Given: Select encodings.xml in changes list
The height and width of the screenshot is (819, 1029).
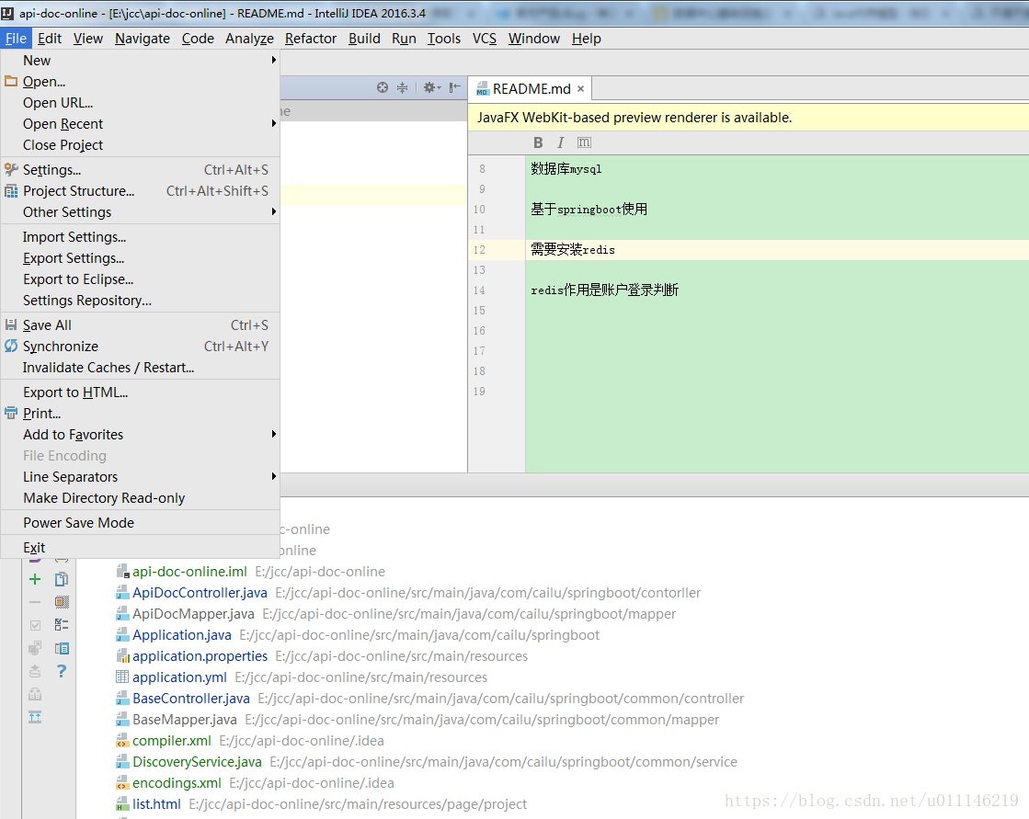Looking at the screenshot, I should tap(177, 783).
